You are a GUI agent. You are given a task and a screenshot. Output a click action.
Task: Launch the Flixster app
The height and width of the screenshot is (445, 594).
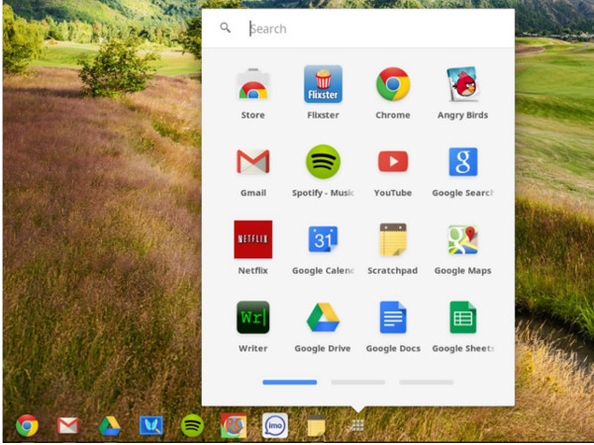[323, 84]
